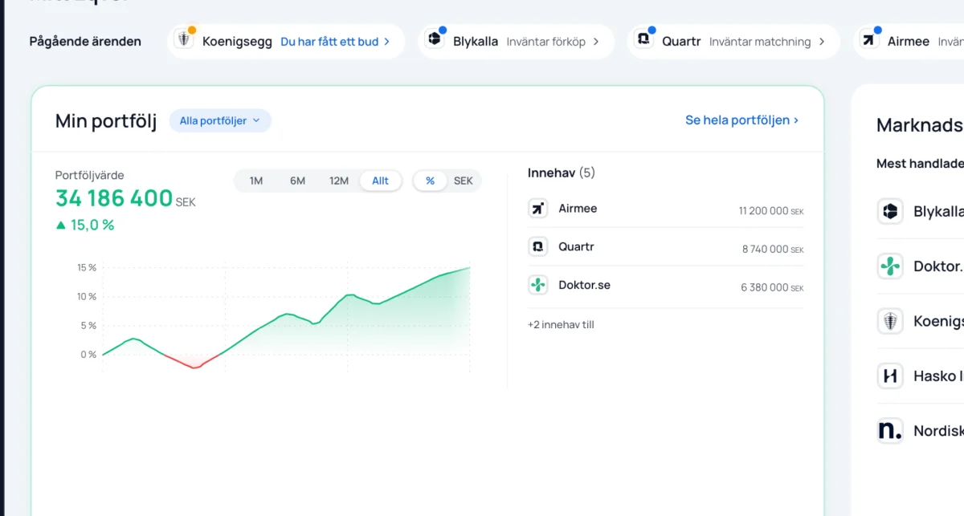
Task: Click the Doktor.se icon in the Innehav list
Action: point(537,285)
